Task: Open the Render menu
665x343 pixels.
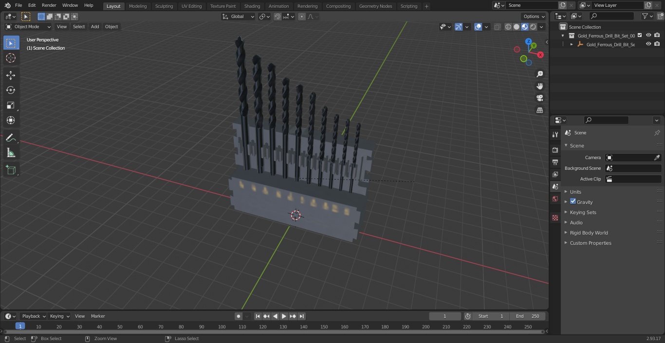Action: pyautogui.click(x=49, y=5)
